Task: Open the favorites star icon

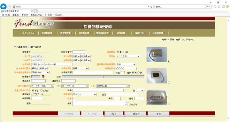Action: [x=219, y=7]
